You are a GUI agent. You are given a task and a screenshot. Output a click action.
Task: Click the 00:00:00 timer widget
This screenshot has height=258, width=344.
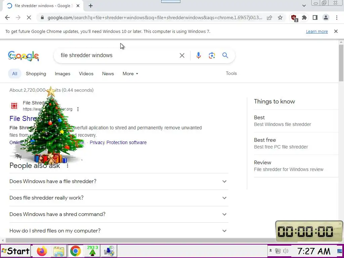click(309, 231)
